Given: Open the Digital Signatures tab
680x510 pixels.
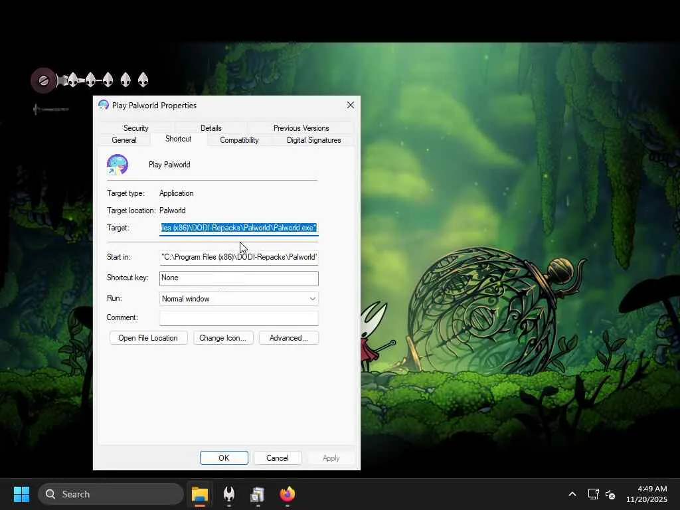Looking at the screenshot, I should tap(313, 140).
